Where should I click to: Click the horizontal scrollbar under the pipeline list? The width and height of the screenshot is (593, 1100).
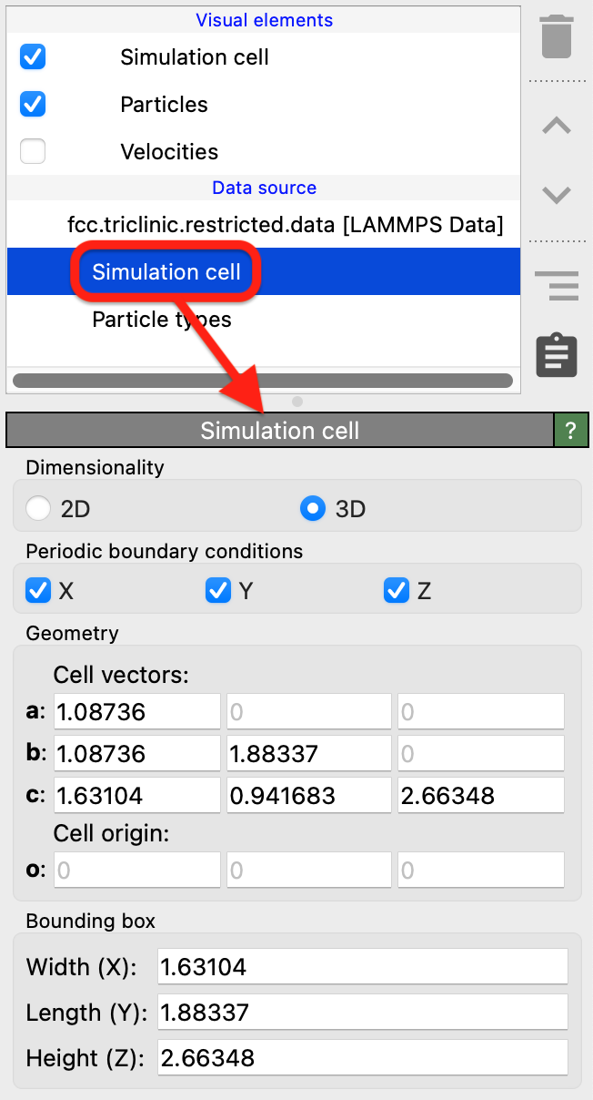pos(263,381)
